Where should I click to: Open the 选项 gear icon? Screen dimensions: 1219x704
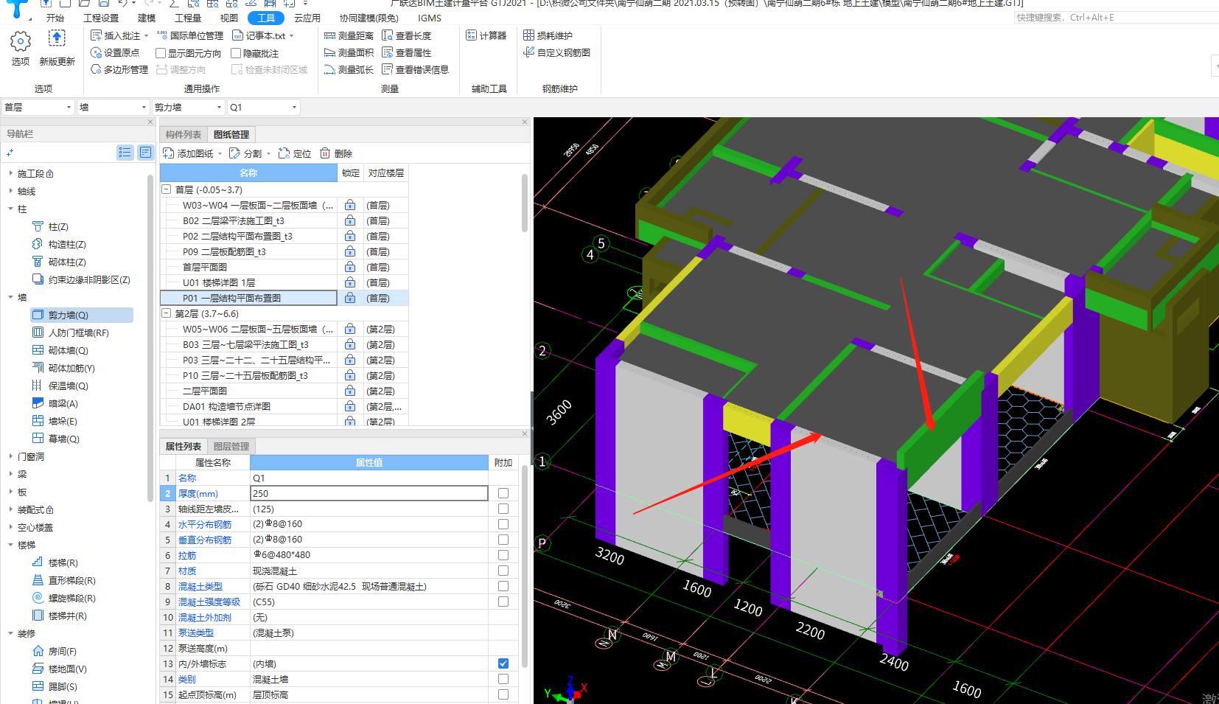pos(21,41)
